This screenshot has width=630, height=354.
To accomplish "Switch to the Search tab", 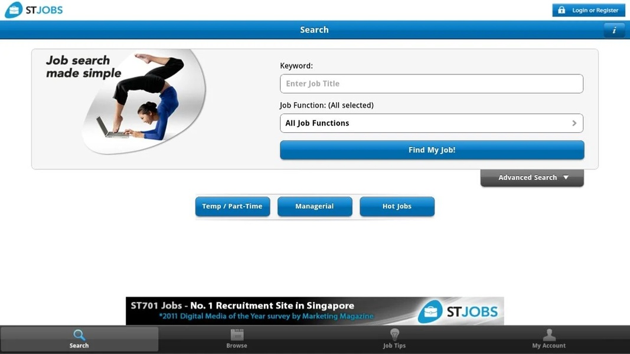I will coord(79,339).
